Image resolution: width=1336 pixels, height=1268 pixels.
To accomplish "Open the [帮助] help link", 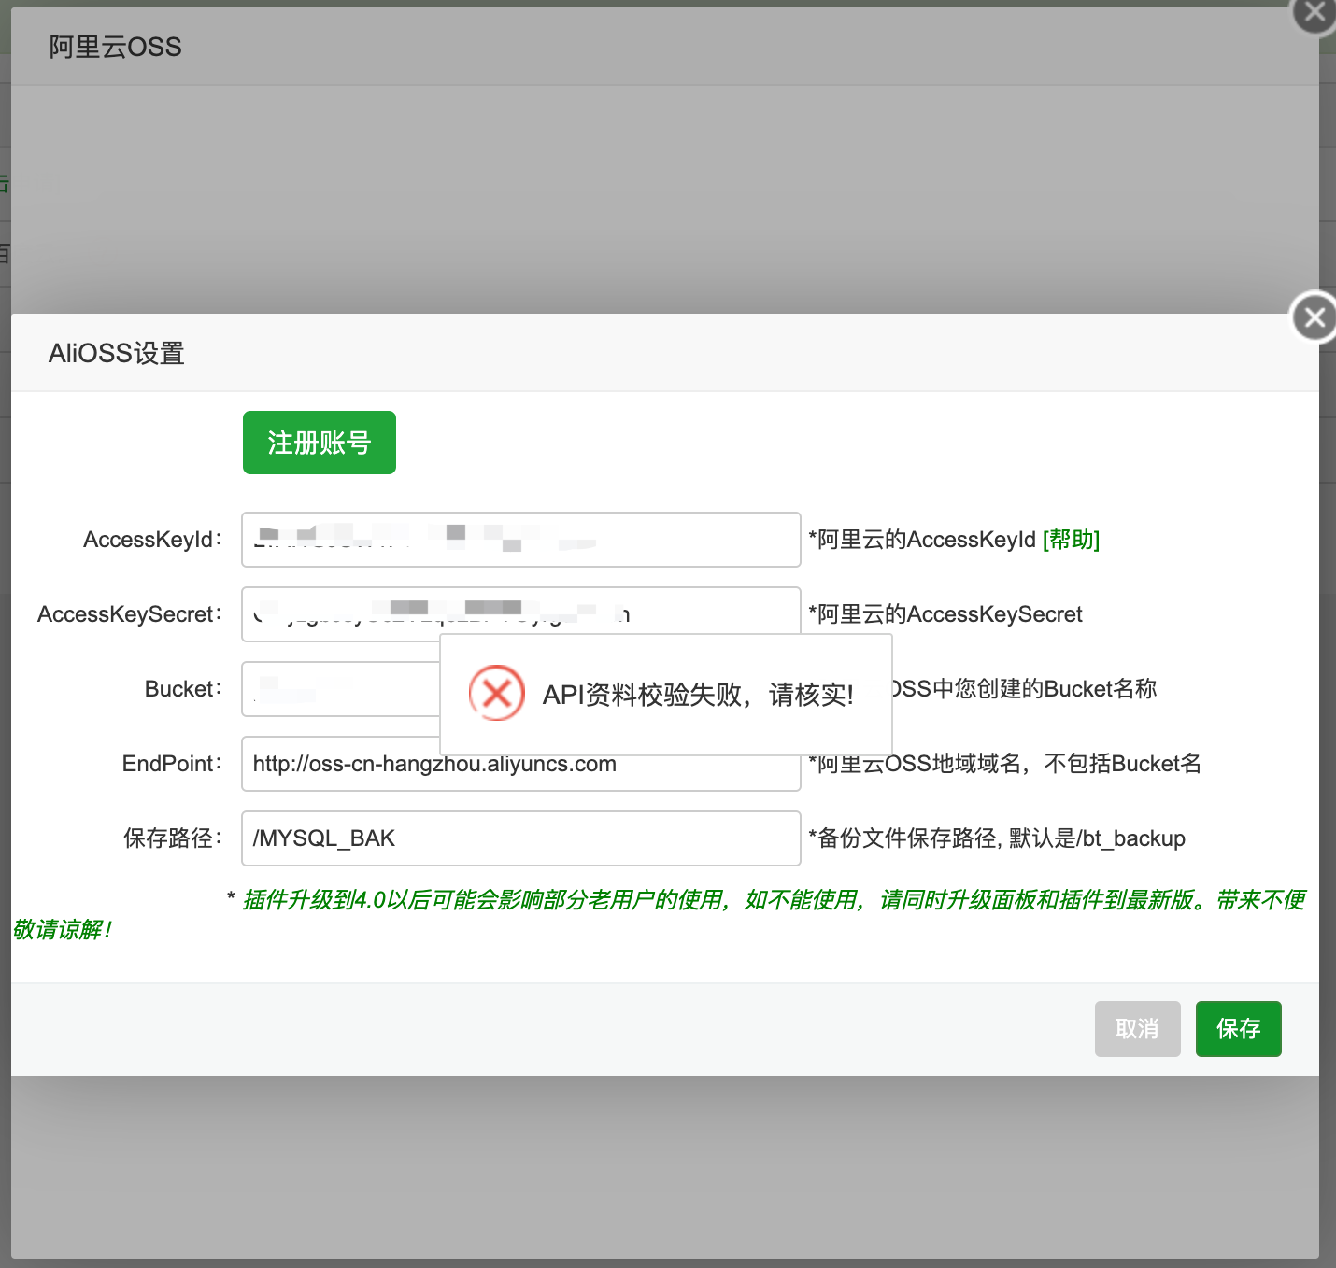I will pyautogui.click(x=1071, y=540).
